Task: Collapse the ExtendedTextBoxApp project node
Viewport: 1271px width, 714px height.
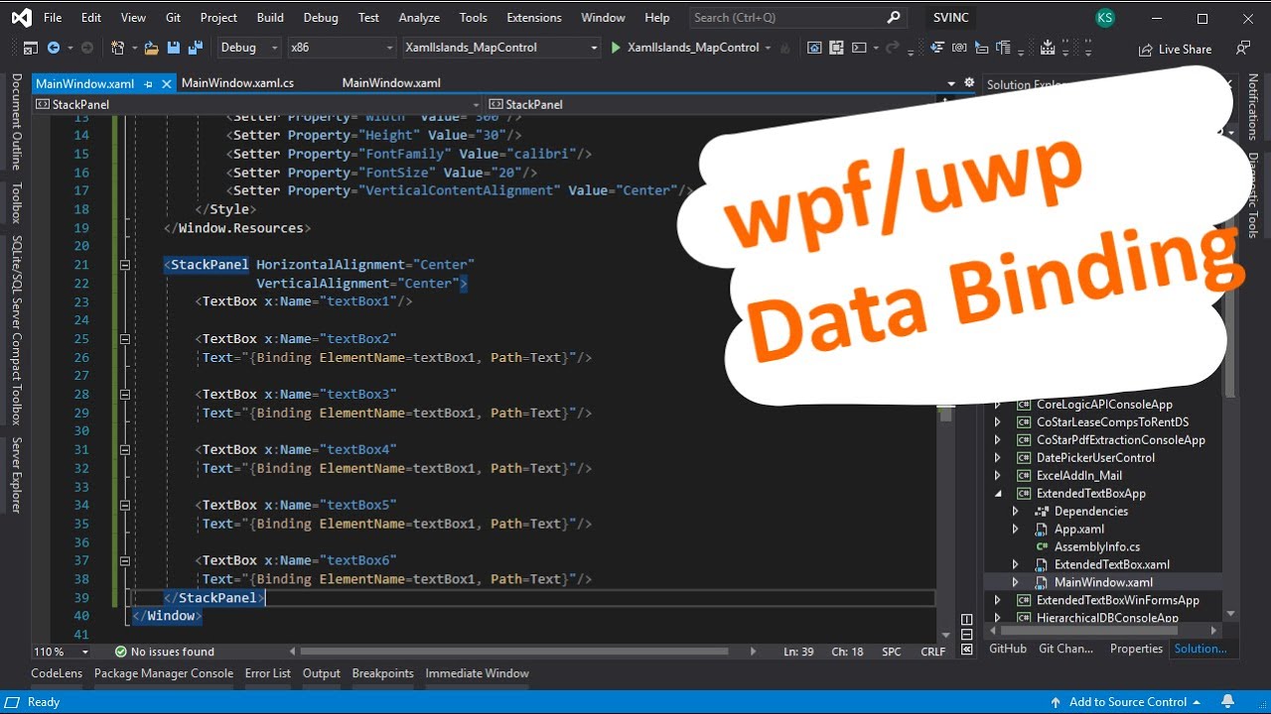Action: pos(998,494)
